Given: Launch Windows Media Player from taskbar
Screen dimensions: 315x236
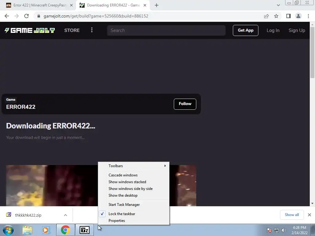Looking at the screenshot, I should click(46, 230).
